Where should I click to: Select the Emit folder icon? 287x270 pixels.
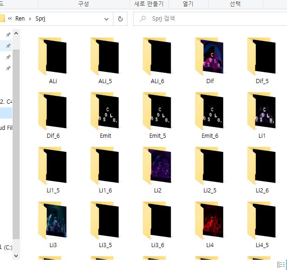coord(105,113)
